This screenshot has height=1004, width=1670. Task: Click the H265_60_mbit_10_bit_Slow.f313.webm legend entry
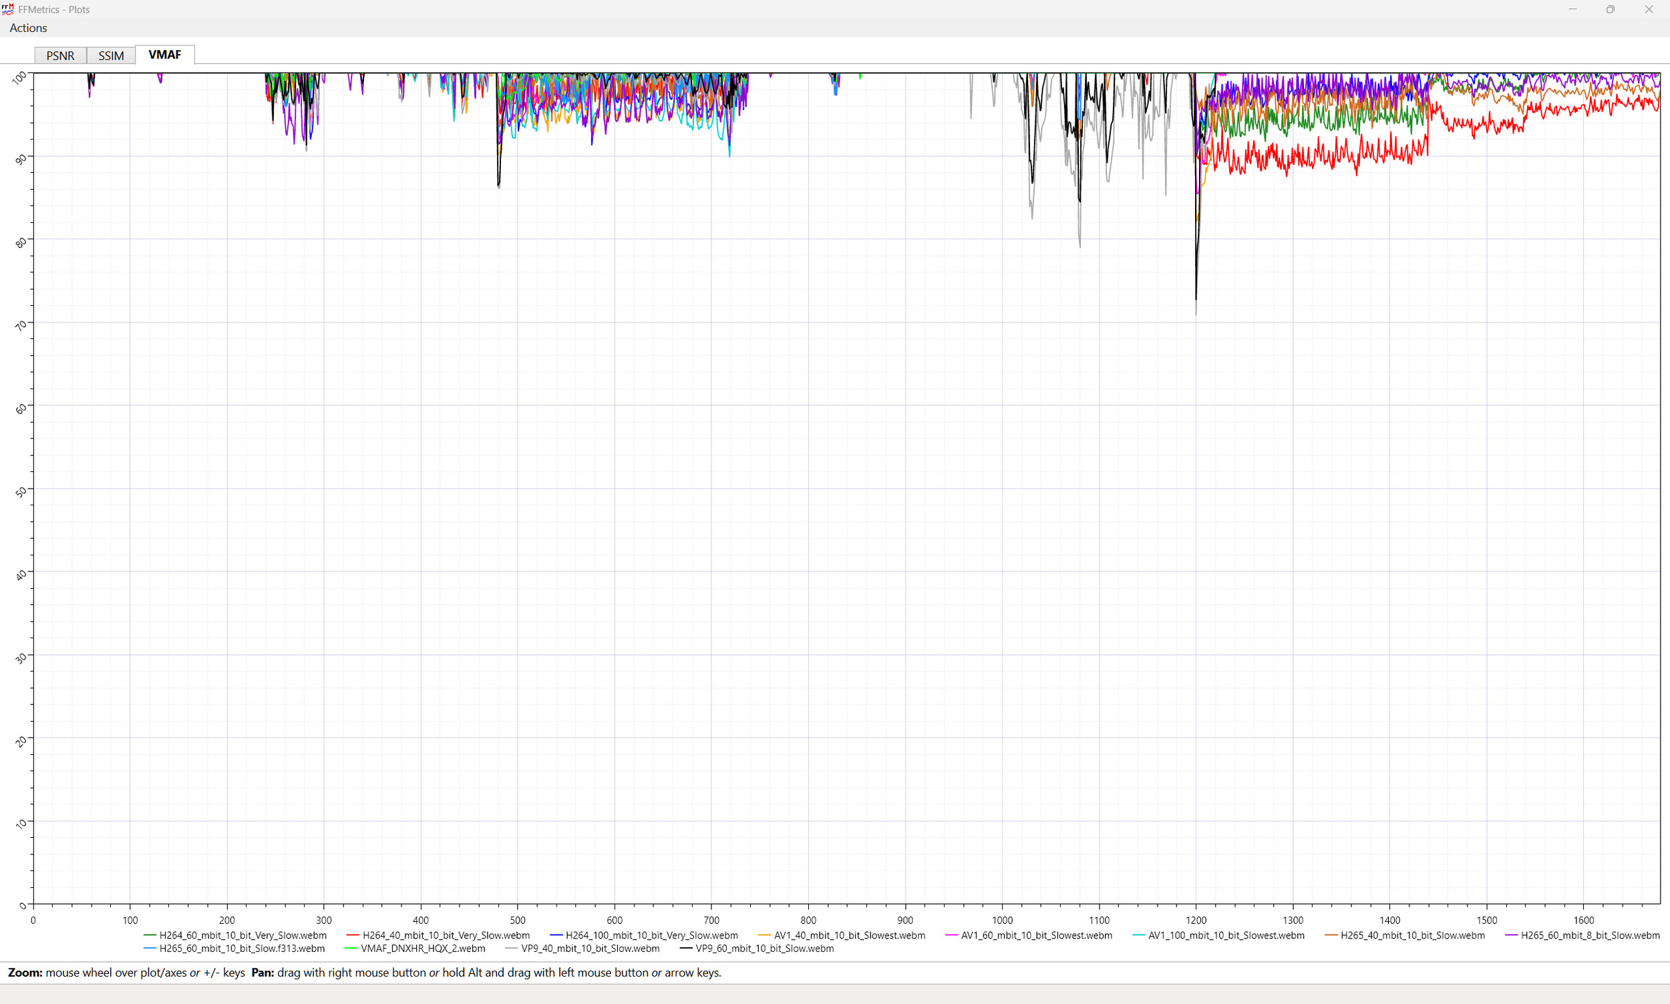[242, 949]
